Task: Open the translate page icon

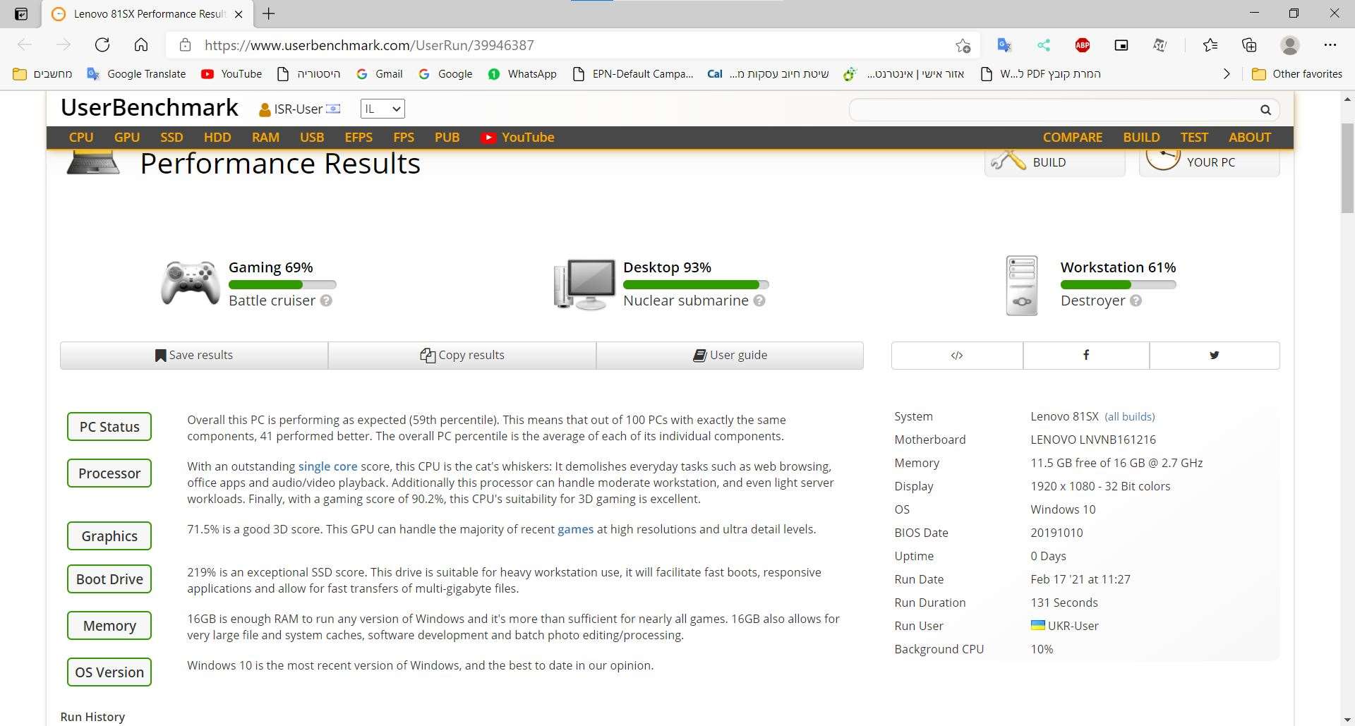Action: [1004, 45]
